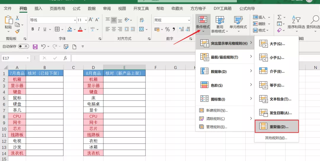Viewport: 320px width, 161px height.
Task: Apply the fill color bucket
Action: click(70, 29)
